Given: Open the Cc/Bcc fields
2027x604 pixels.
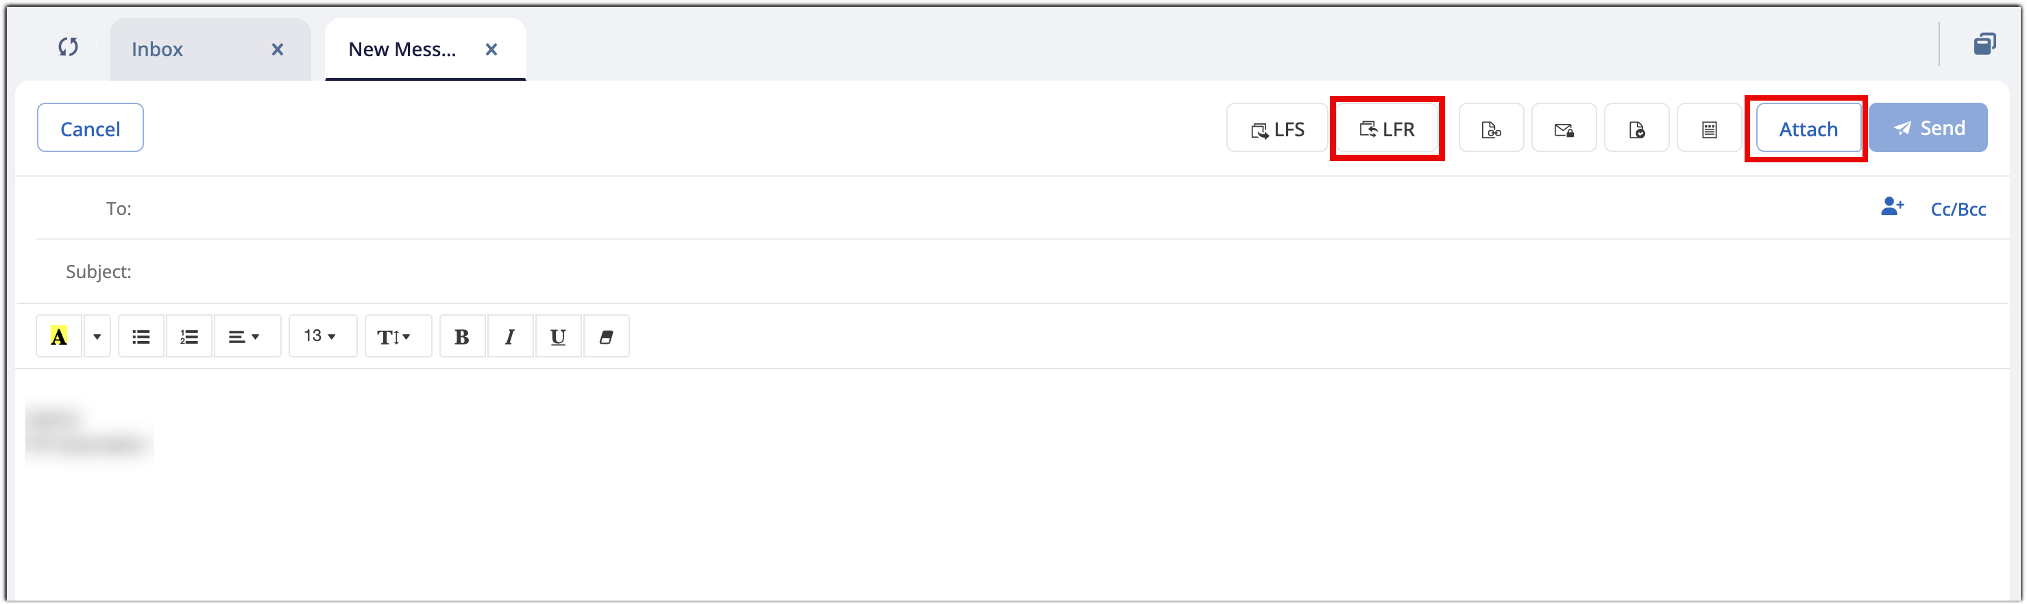Looking at the screenshot, I should point(1958,208).
